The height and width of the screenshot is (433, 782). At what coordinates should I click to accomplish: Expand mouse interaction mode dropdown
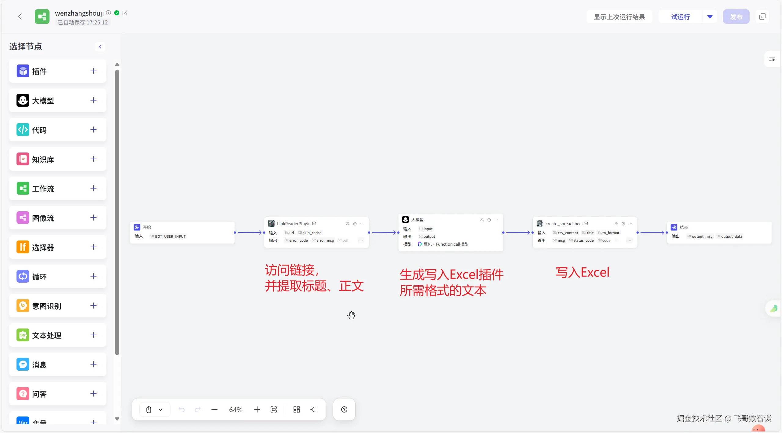click(161, 409)
